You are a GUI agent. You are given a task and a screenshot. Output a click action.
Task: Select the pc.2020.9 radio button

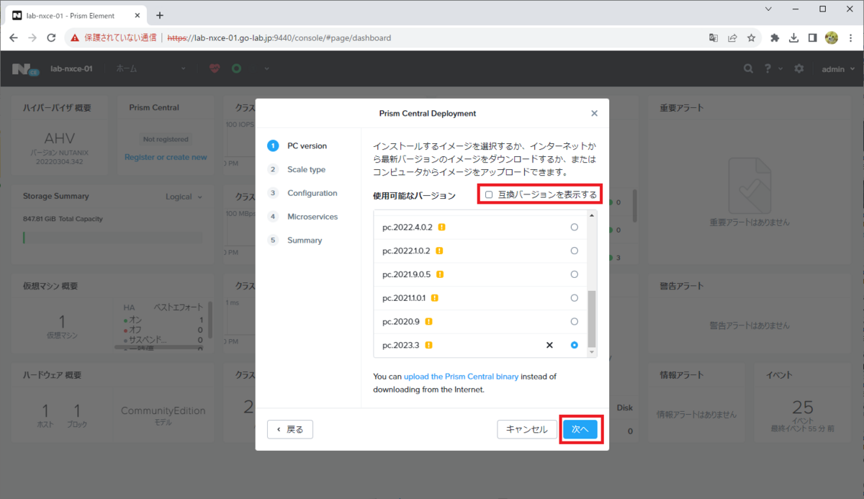click(x=574, y=321)
